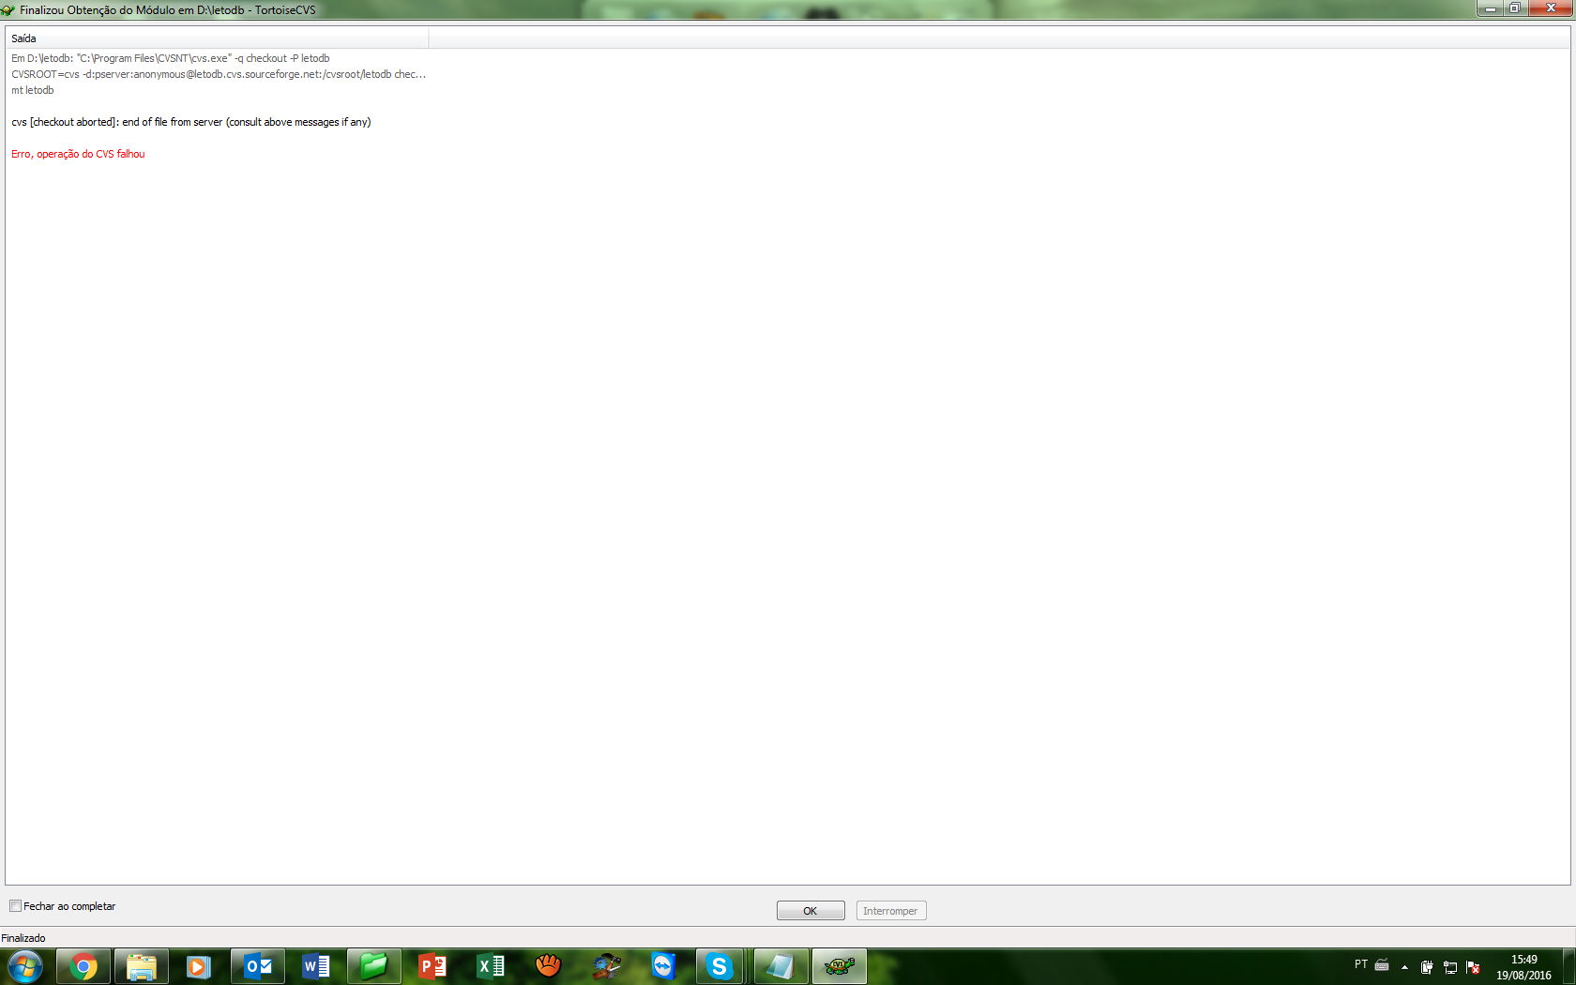Open the green folder app on taskbar
1576x985 pixels.
pos(374,966)
